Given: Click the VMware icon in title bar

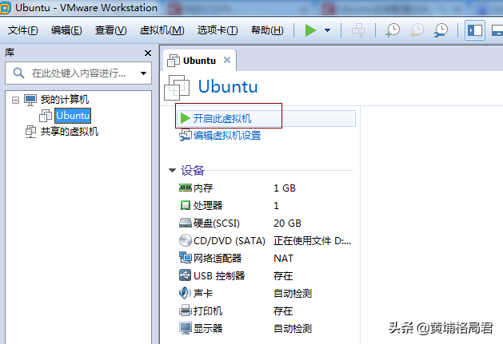Looking at the screenshot, I should click(6, 8).
